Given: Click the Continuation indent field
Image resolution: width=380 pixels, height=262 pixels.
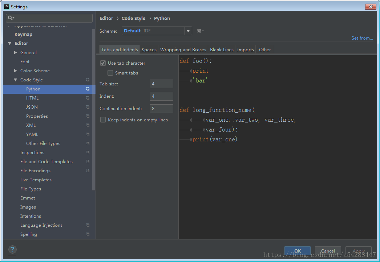Looking at the screenshot, I should click(161, 109).
